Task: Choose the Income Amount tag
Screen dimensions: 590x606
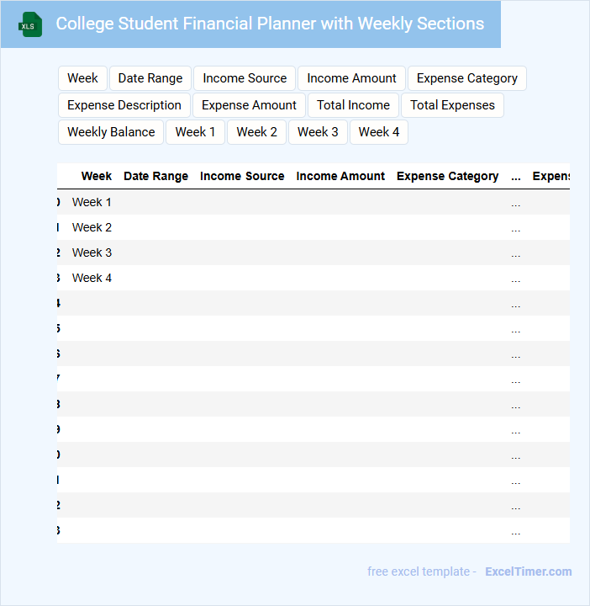Action: [x=351, y=78]
